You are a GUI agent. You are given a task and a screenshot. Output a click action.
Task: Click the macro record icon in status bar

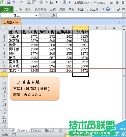point(14,135)
